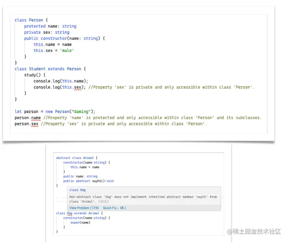
Task: Click the 'super(name)' call line
Action: click(80, 223)
